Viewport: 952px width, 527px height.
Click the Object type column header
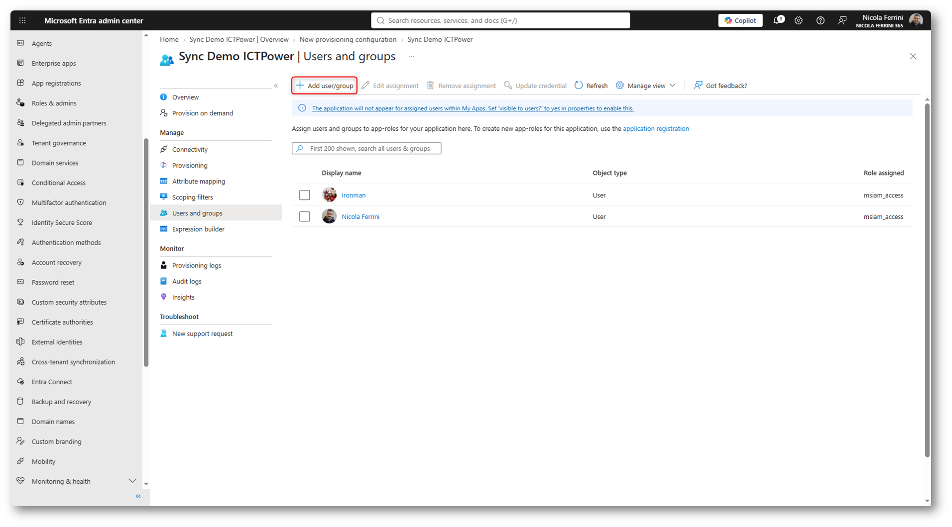[x=609, y=173]
